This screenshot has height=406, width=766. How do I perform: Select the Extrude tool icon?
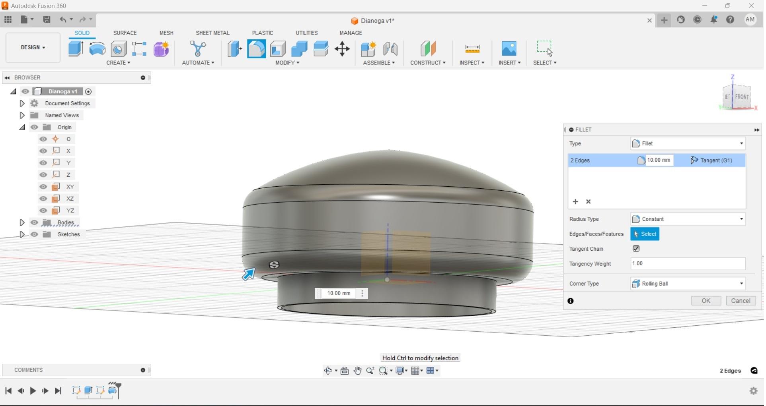[x=76, y=49]
